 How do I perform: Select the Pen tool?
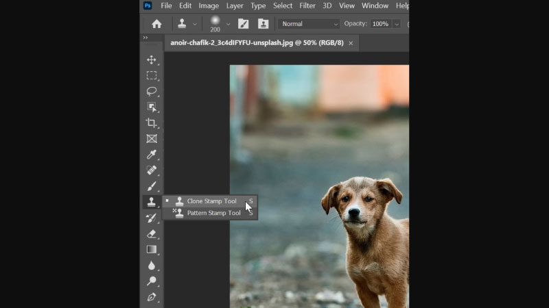click(x=152, y=297)
